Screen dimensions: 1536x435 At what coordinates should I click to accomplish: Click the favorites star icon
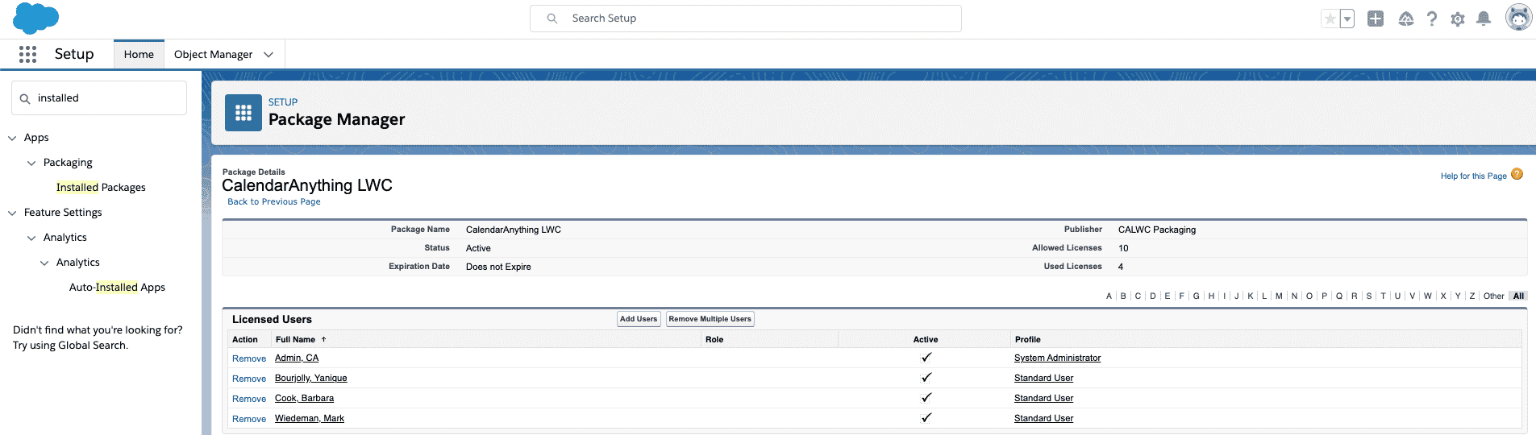[x=1330, y=19]
